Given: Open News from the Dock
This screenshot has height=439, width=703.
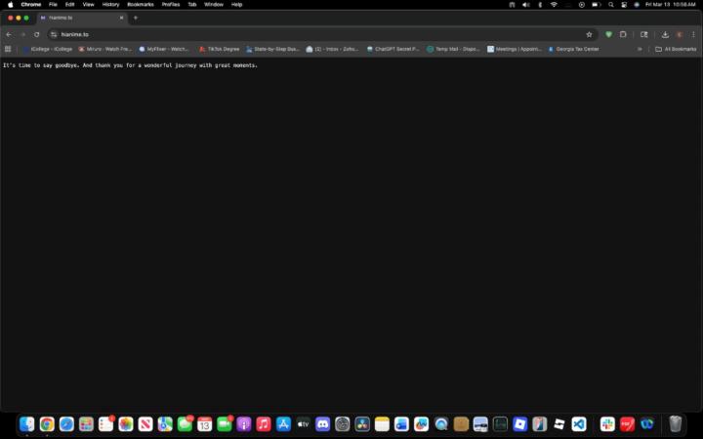Looking at the screenshot, I should (x=145, y=423).
